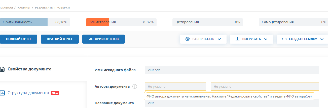
Task: Click the red NEW badge
Action: pos(55,93)
